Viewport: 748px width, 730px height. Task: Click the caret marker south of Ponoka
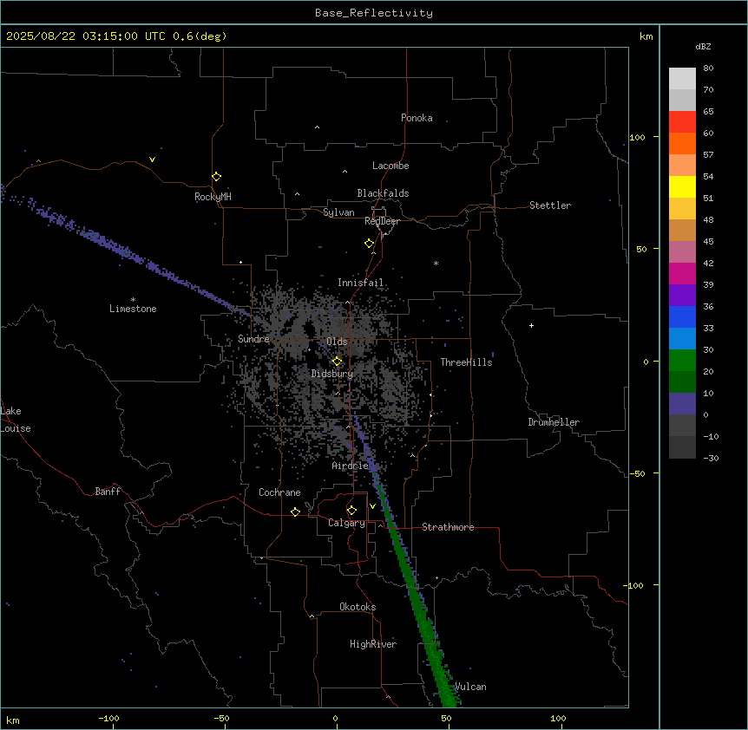[x=317, y=127]
